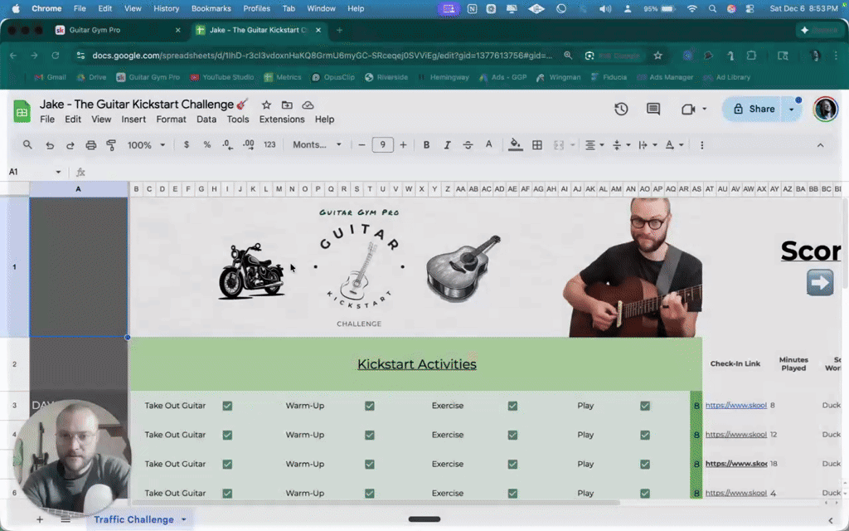Open the name box dropdown arrow
The image size is (849, 531).
click(58, 173)
